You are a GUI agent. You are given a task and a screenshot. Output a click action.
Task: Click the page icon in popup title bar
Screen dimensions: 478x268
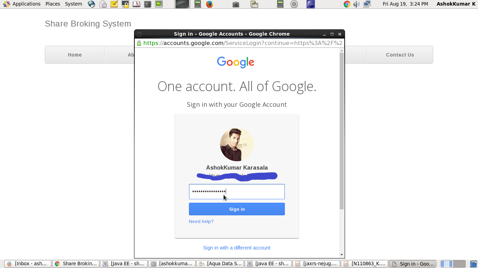coord(139,34)
